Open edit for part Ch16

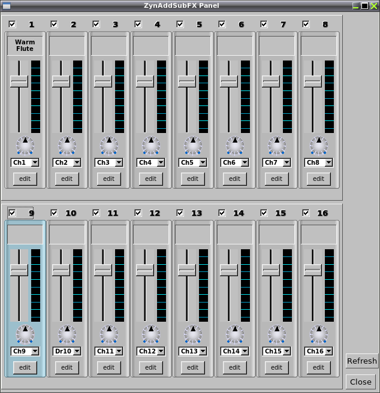click(x=318, y=367)
